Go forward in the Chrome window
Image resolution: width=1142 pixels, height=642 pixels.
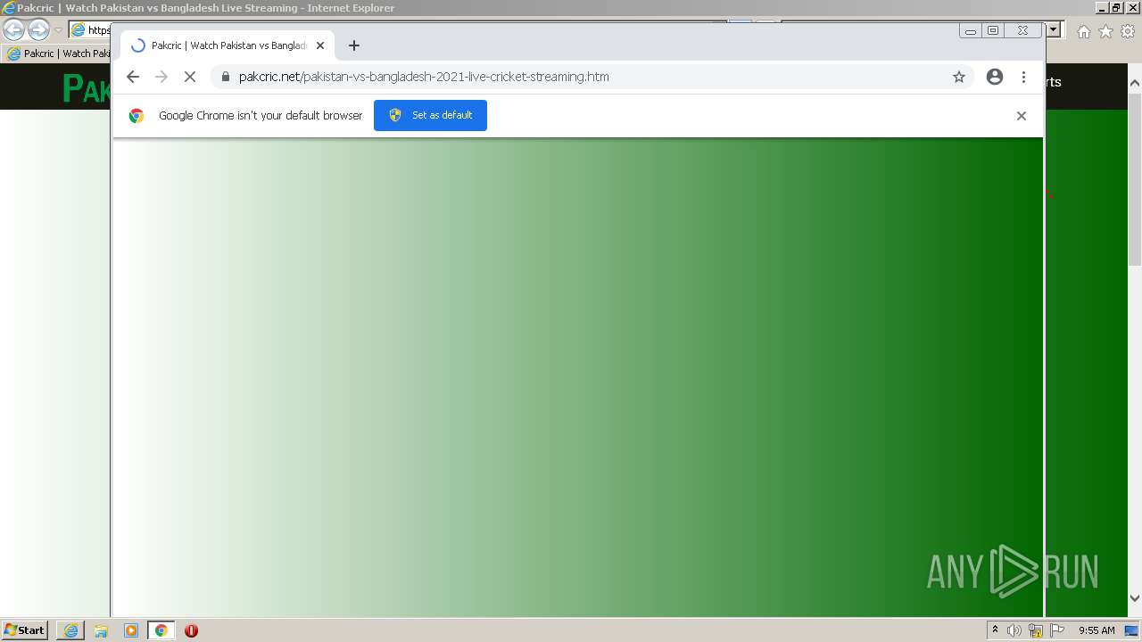coord(161,77)
